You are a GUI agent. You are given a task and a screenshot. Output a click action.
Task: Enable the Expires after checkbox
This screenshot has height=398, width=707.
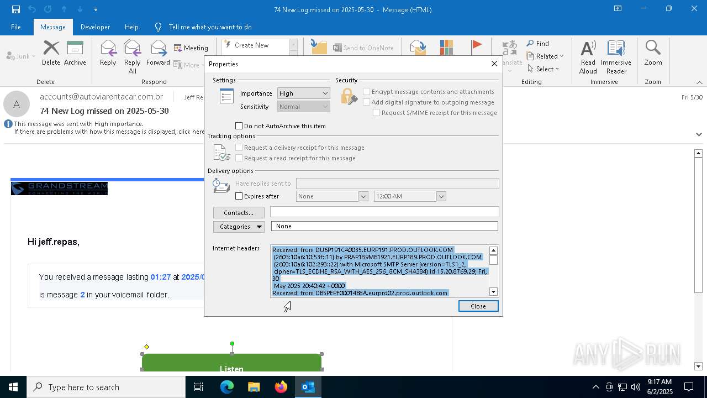pos(239,196)
